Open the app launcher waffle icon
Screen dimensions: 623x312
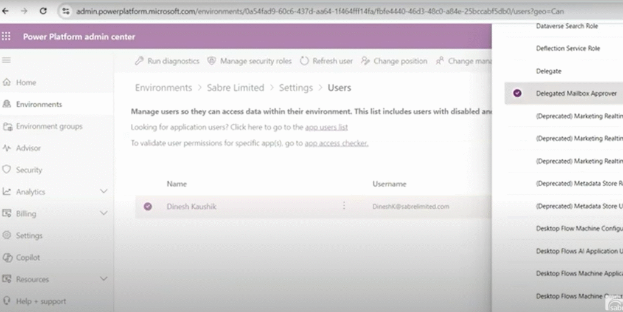tap(7, 36)
